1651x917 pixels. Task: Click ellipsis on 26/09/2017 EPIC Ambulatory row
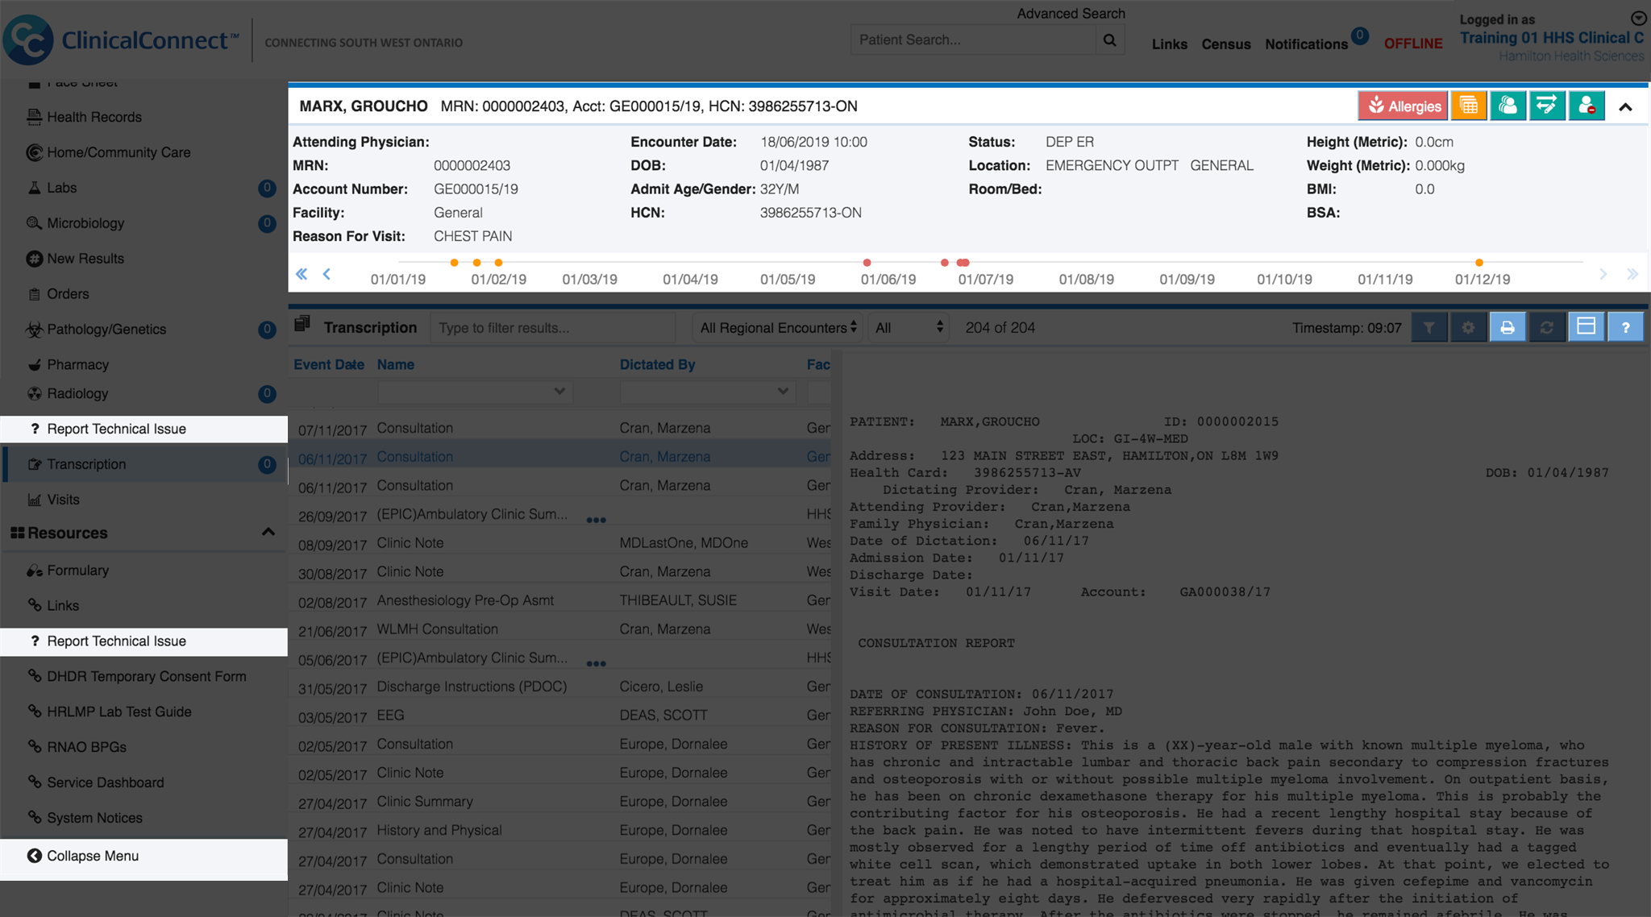click(596, 520)
